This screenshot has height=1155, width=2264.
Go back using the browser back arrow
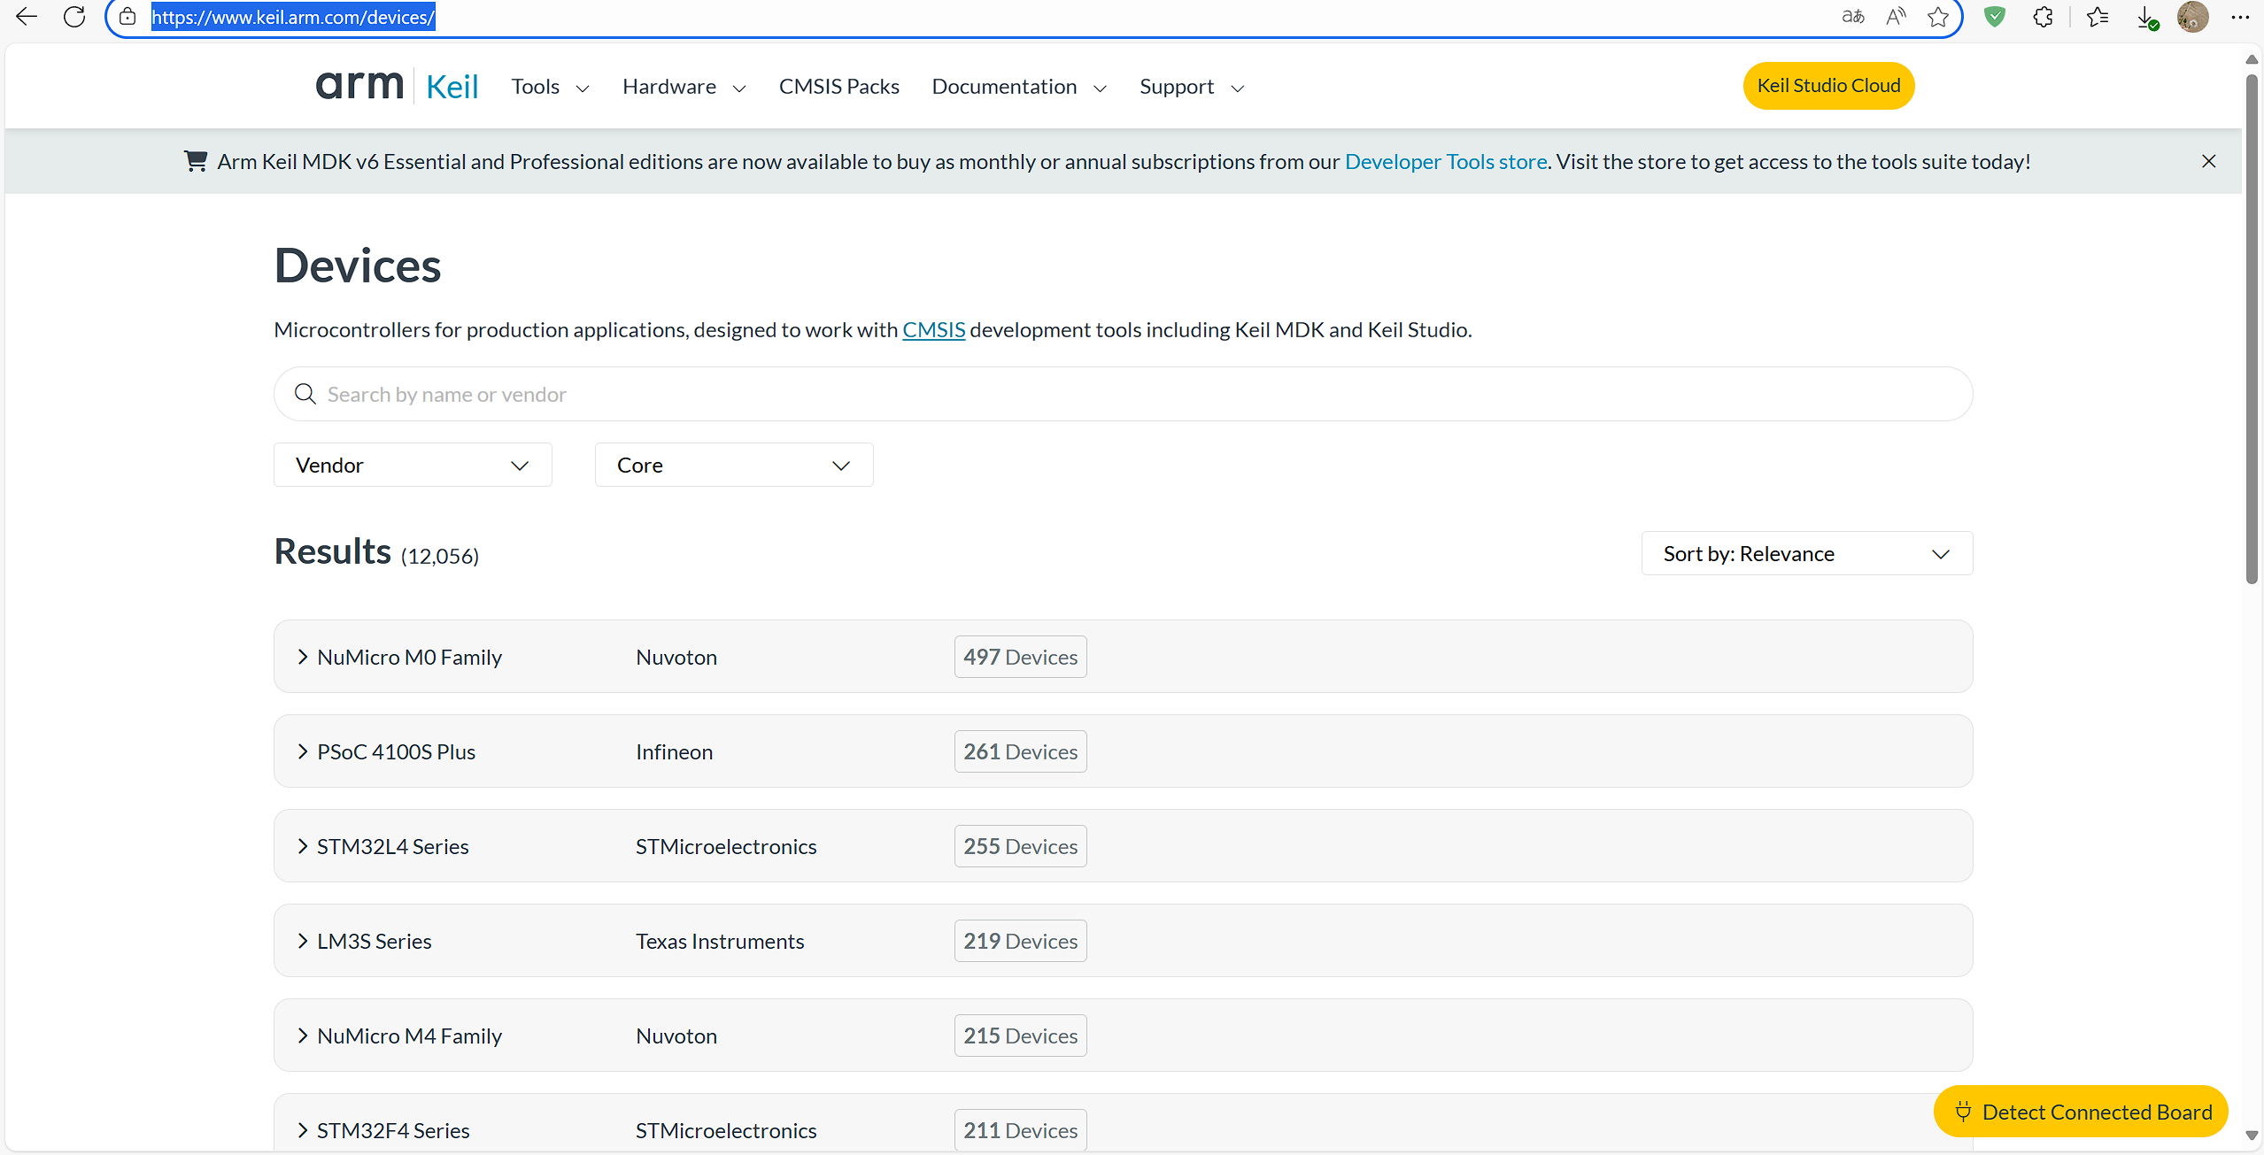(27, 17)
